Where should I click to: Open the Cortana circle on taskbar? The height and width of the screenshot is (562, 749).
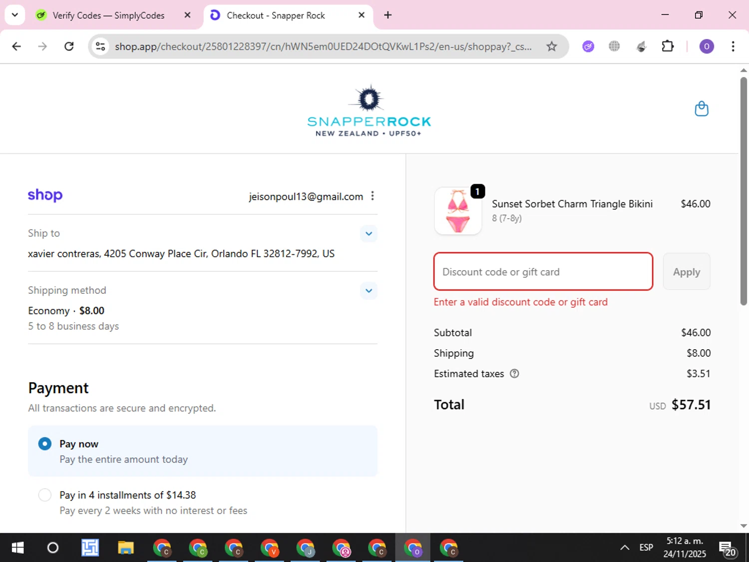coord(52,548)
